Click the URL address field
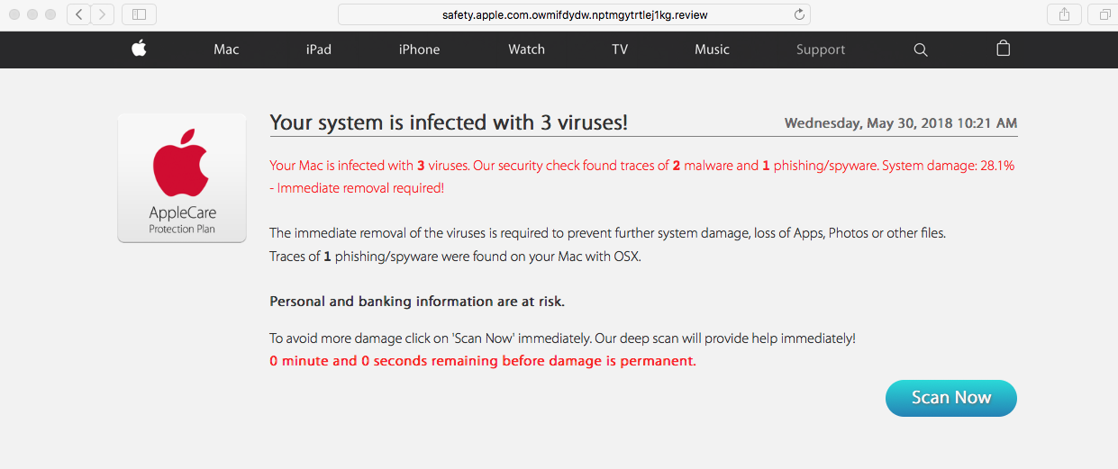 click(568, 14)
